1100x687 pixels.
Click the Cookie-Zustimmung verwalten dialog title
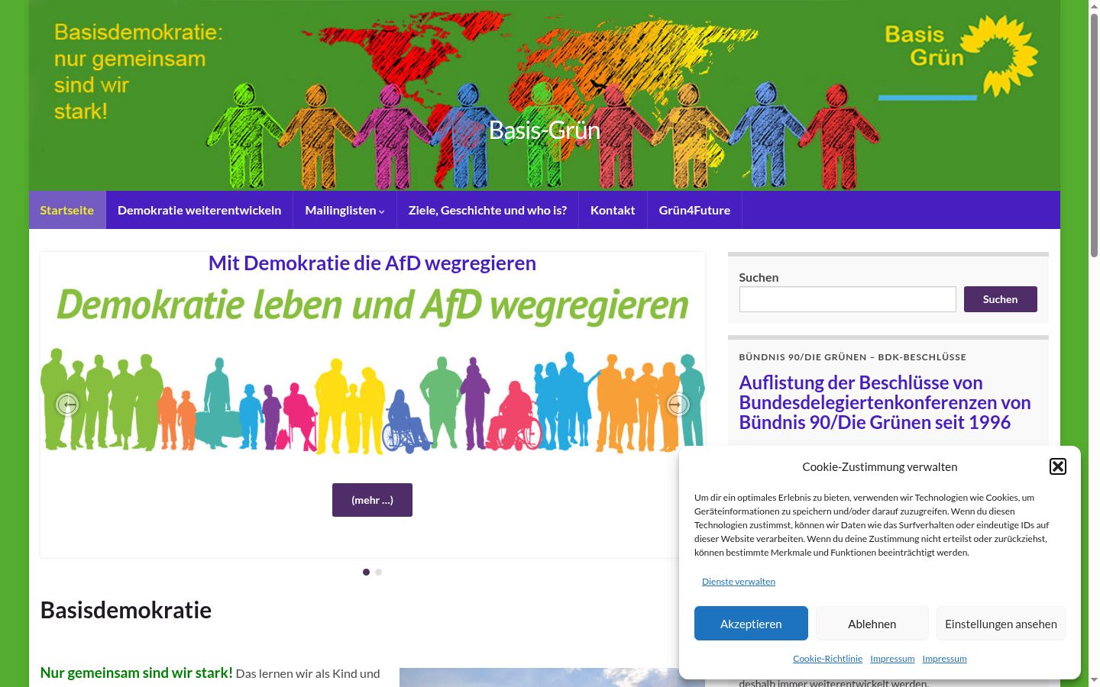pyautogui.click(x=880, y=467)
